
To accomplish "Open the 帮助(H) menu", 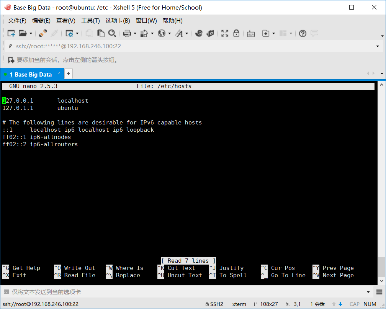I will (x=173, y=21).
